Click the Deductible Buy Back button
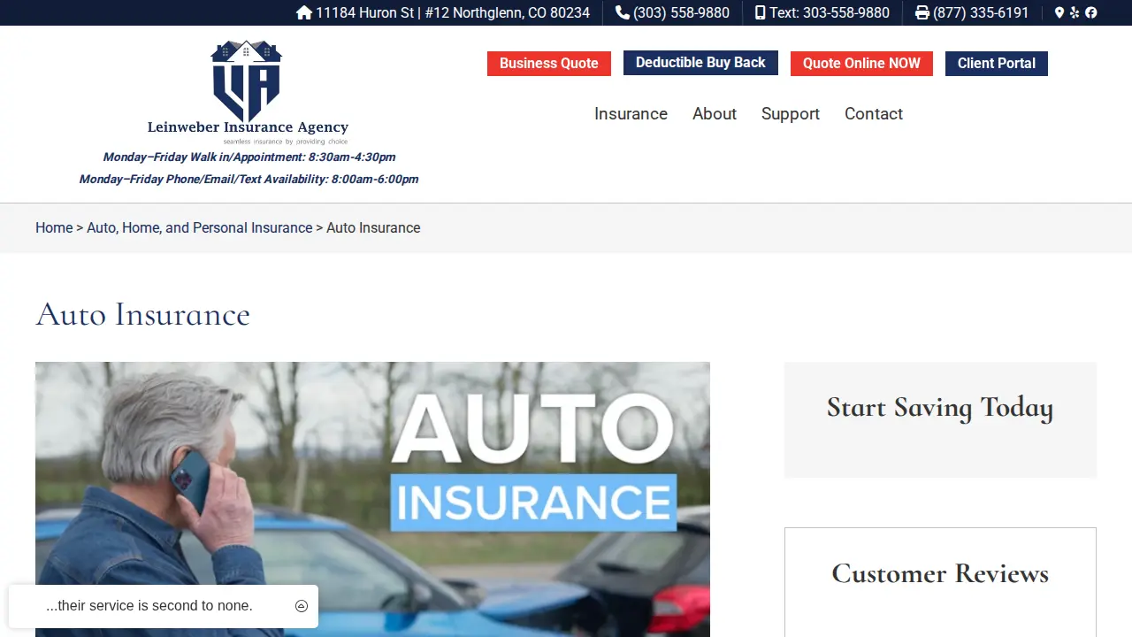 point(700,63)
